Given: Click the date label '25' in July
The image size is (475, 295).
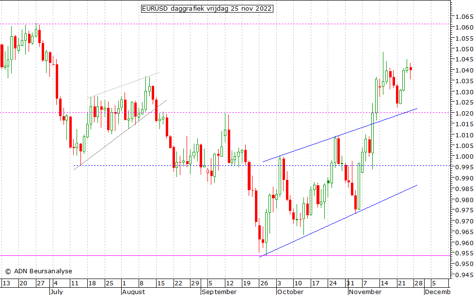Looking at the screenshot, I should click(x=110, y=283).
